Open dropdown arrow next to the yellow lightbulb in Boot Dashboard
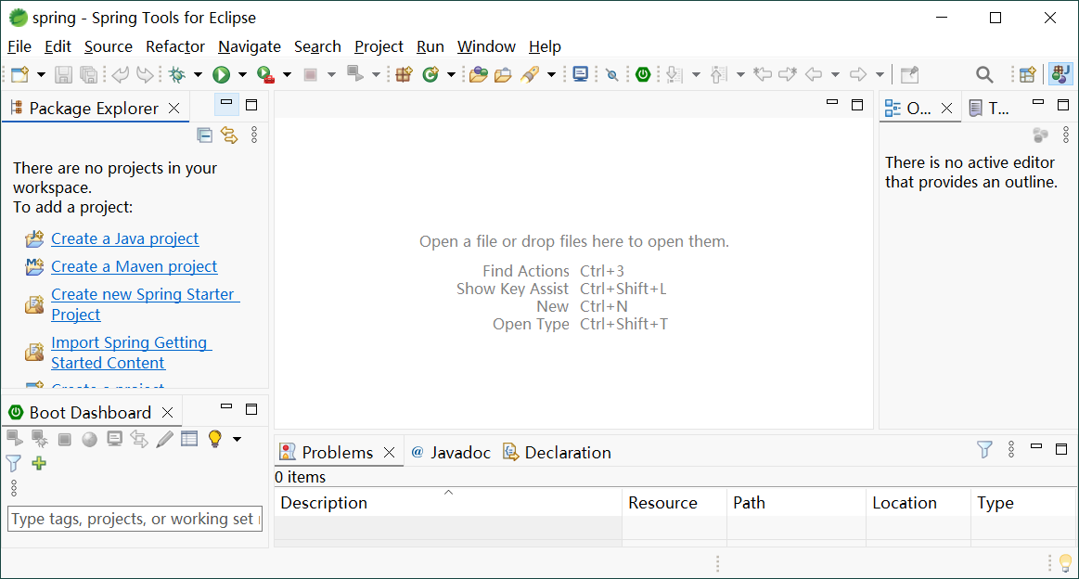Viewport: 1079px width, 579px height. (237, 439)
